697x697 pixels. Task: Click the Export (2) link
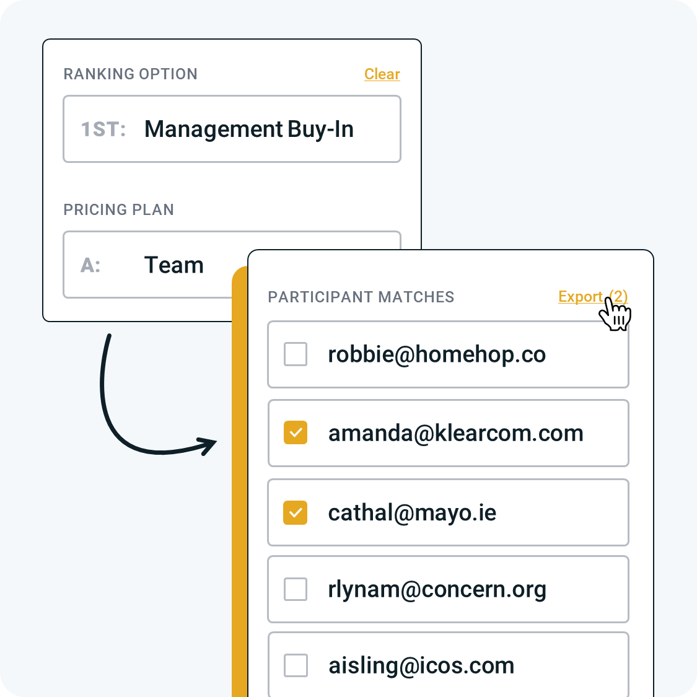tap(593, 297)
